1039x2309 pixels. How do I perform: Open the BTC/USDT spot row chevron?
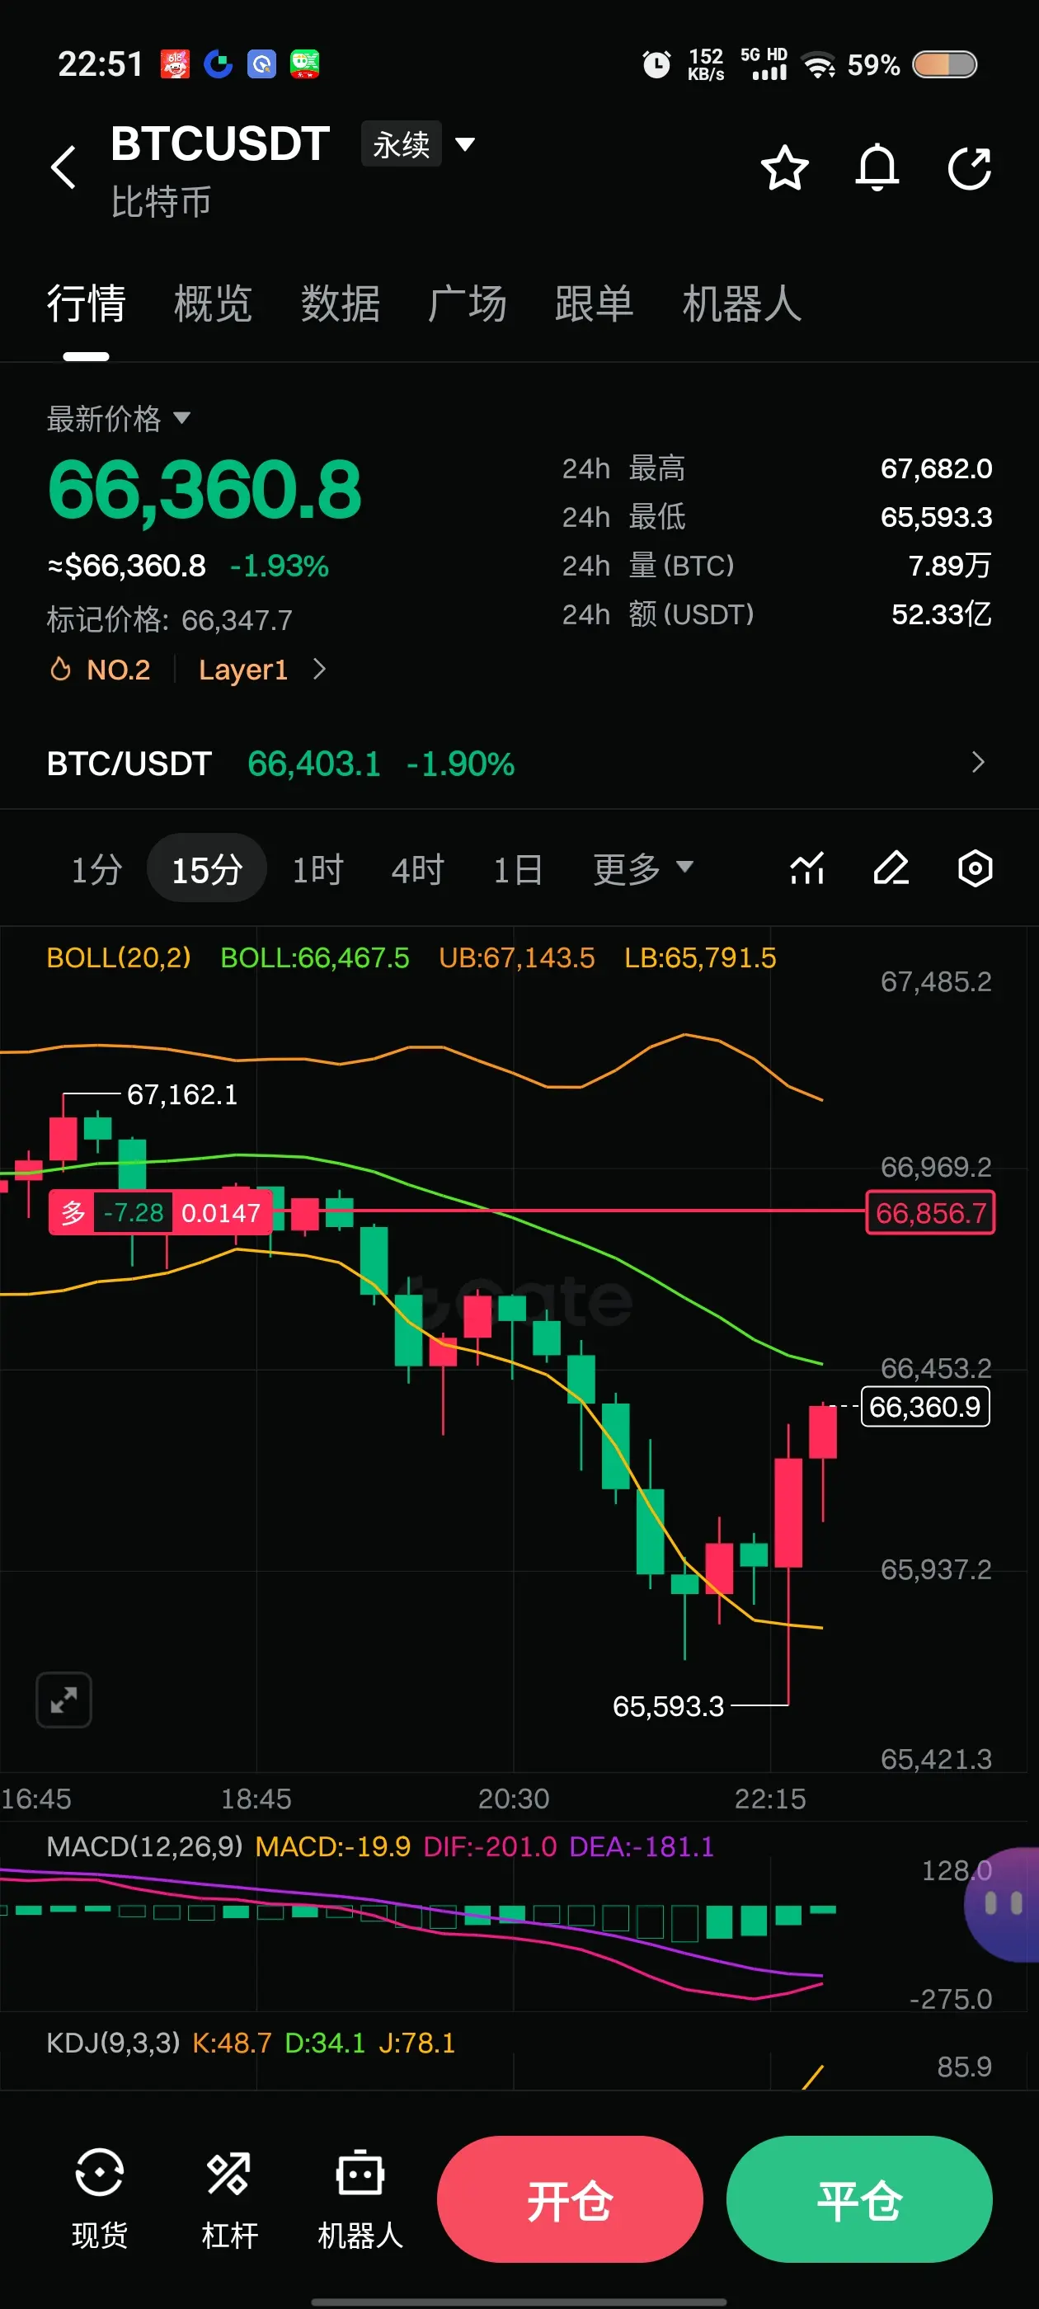[x=978, y=763]
